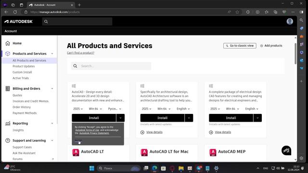Click the browser refresh button
This screenshot has width=308, height=173.
point(15,12)
